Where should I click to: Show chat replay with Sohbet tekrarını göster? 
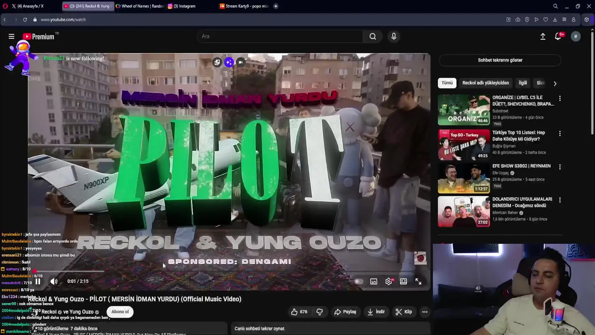(x=500, y=60)
